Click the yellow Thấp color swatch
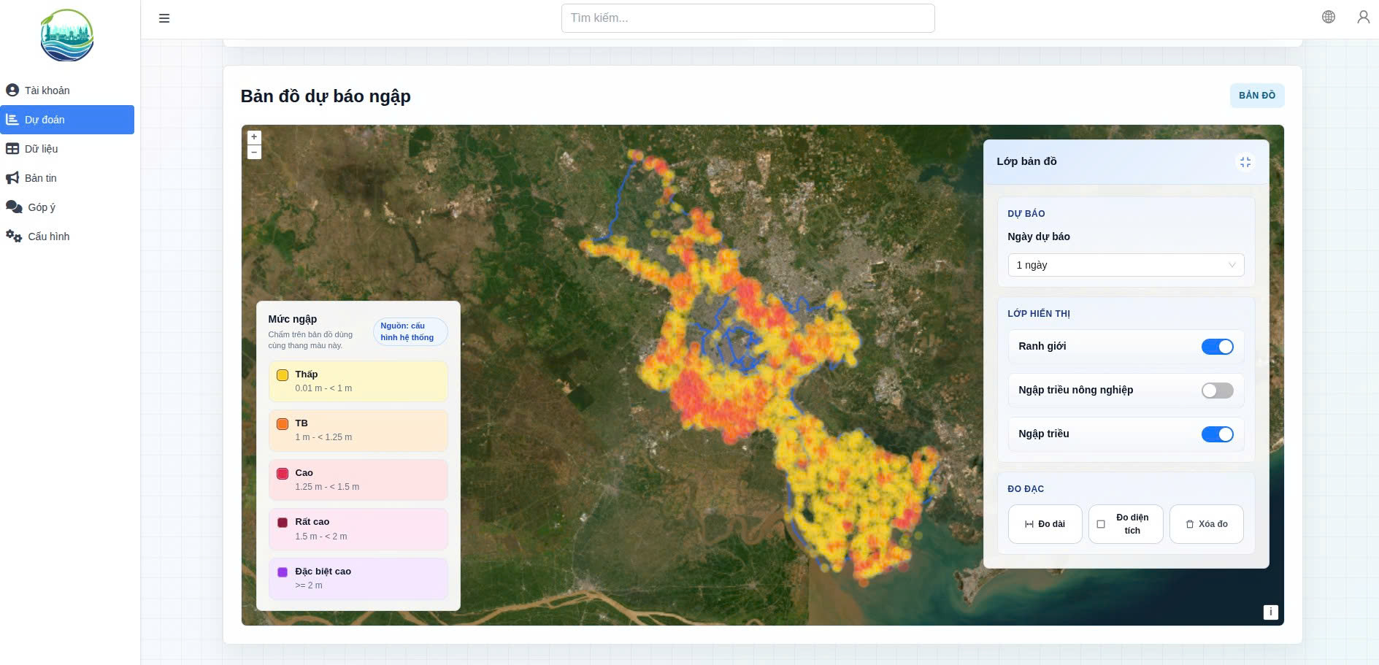 click(x=283, y=375)
